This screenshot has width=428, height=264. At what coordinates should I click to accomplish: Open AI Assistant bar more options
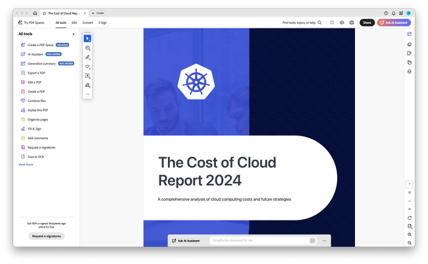(x=324, y=240)
